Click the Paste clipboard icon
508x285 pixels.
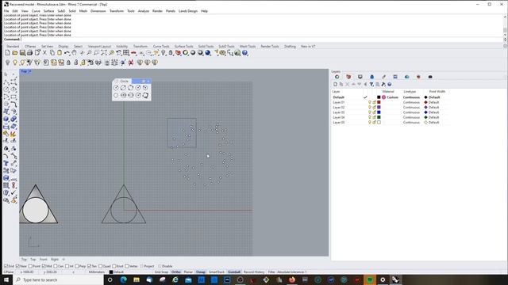[60, 53]
